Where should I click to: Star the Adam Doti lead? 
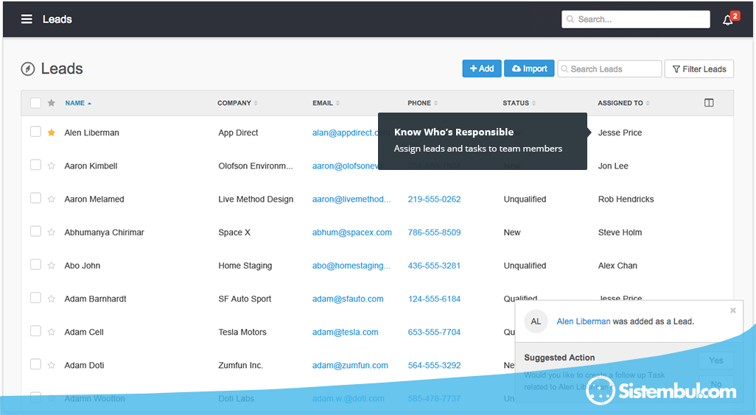click(51, 365)
